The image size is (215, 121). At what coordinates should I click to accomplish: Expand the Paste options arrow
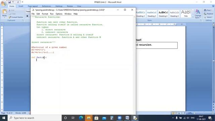pos(4,17)
